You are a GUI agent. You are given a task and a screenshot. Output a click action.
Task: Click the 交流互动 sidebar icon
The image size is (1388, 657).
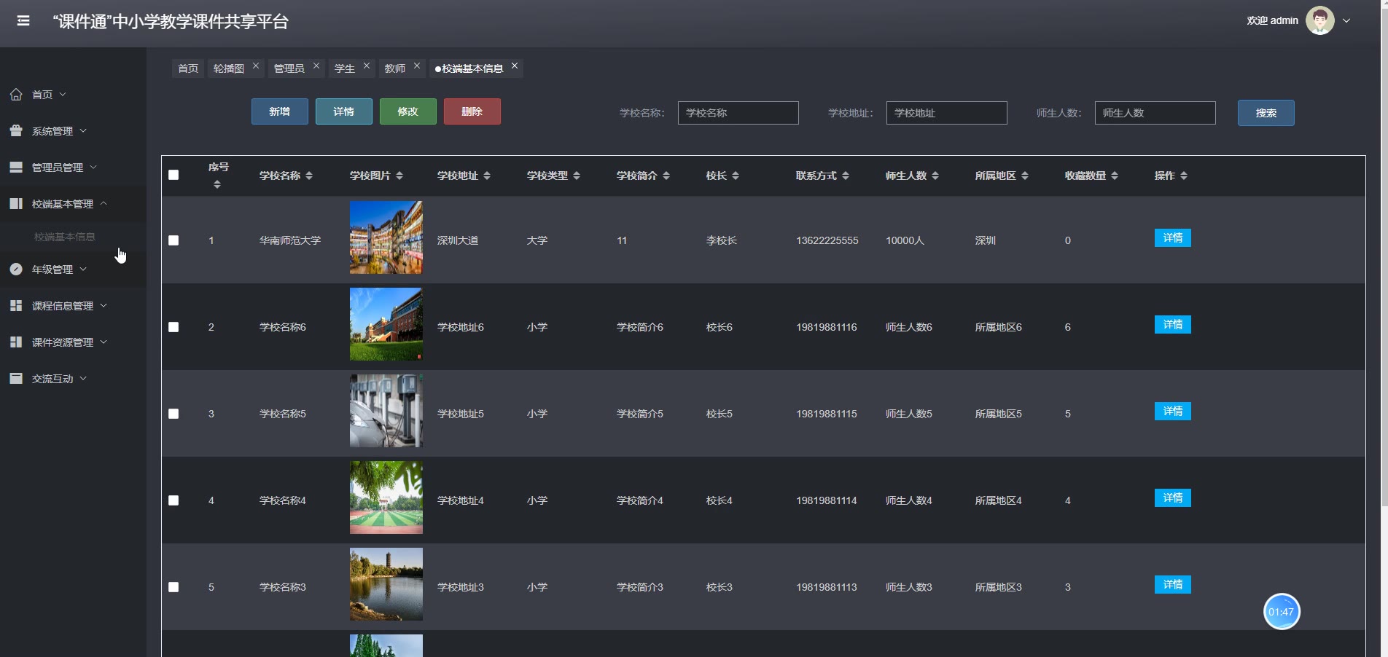click(16, 378)
